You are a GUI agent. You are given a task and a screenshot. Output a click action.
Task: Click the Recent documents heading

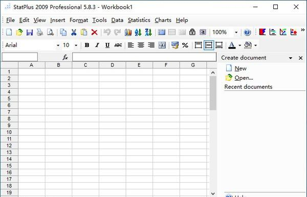[x=248, y=87]
